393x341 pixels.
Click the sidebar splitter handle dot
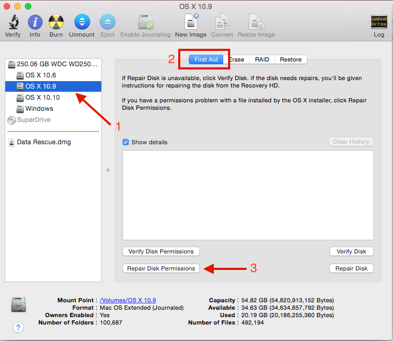[108, 170]
